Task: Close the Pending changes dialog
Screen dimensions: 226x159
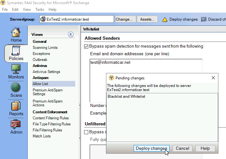Action: 213,78
